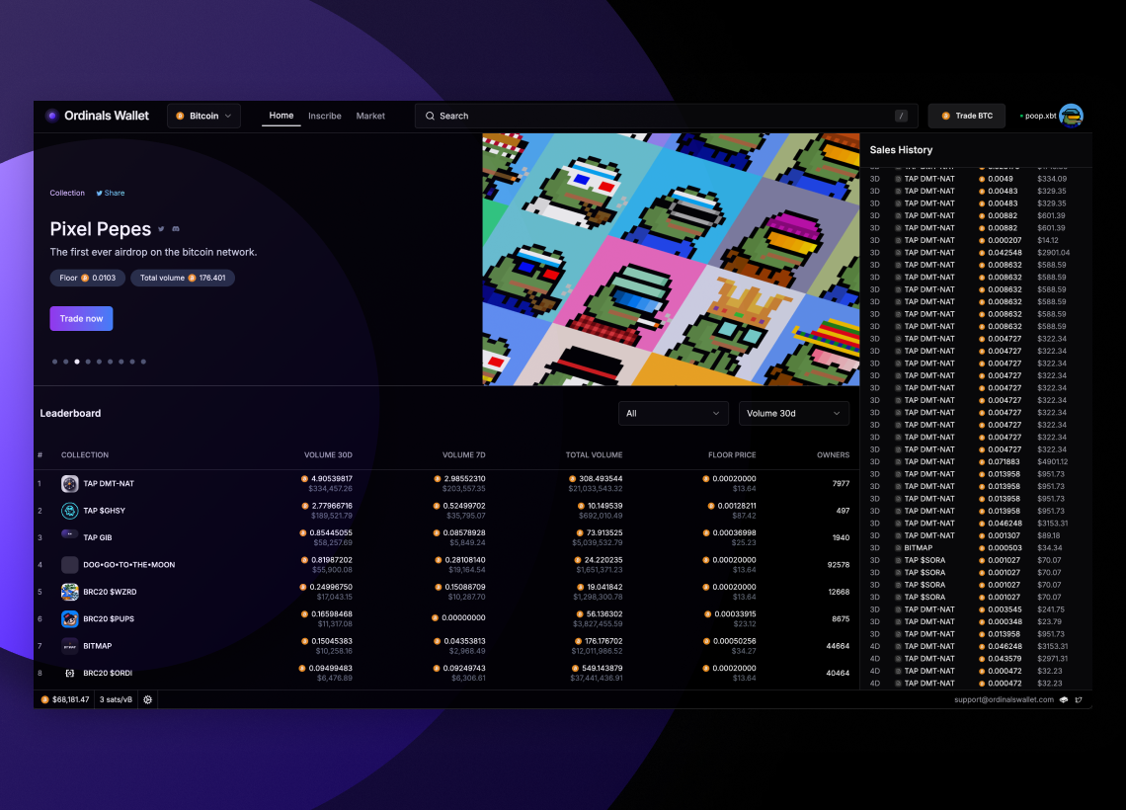
Task: Click the Sales History heading
Action: click(x=901, y=150)
